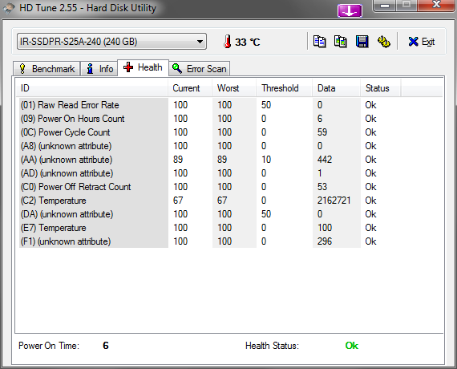Screen dimensions: 457x369
Task: Switch to the Benchmark tab
Action: click(47, 69)
